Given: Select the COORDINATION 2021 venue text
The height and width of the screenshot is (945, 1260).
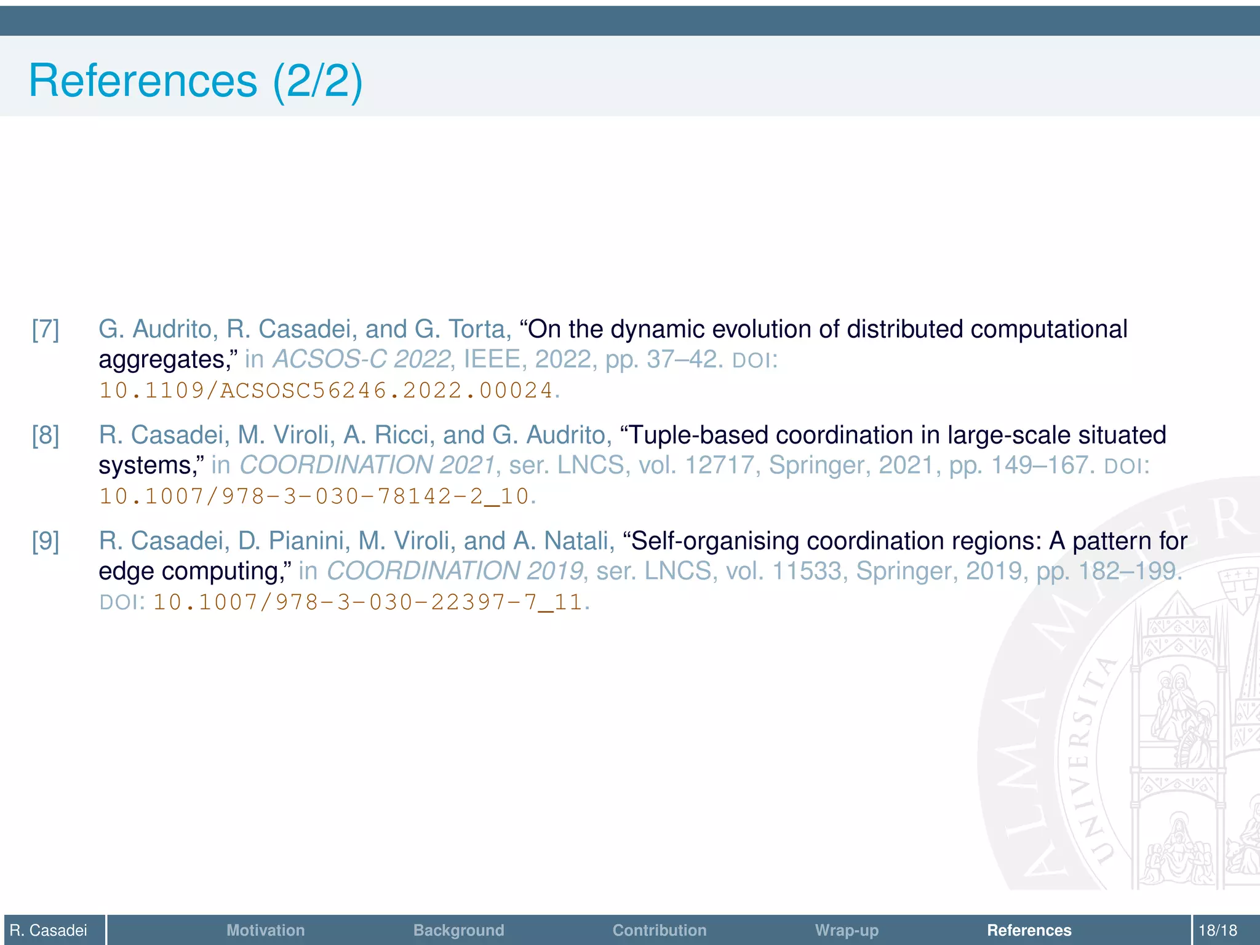Looking at the screenshot, I should point(367,465).
